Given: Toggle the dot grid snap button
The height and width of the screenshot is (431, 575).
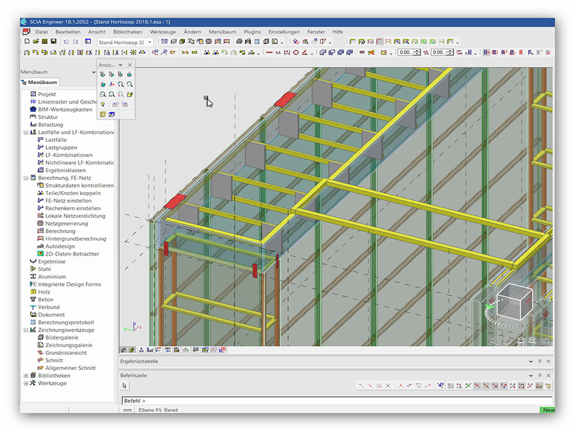Looking at the screenshot, I should (x=450, y=386).
